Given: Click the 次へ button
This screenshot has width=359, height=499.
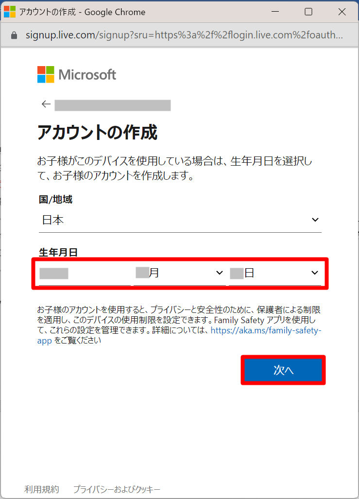Looking at the screenshot, I should [x=283, y=370].
